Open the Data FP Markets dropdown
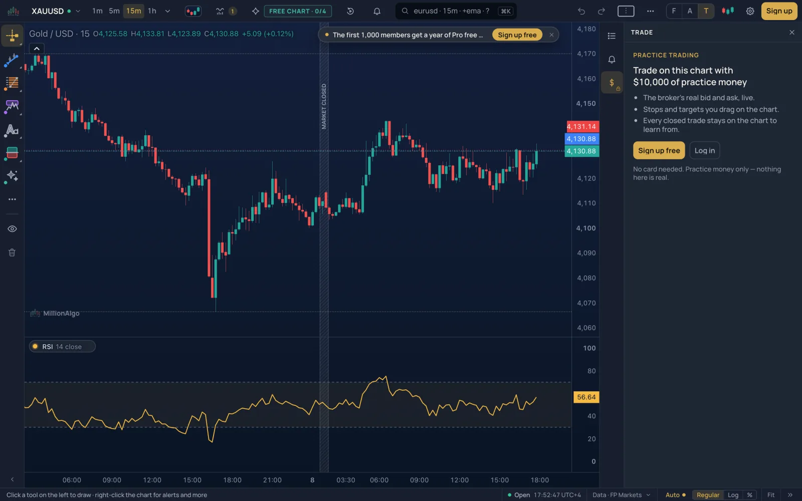The height and width of the screenshot is (501, 802). click(621, 495)
